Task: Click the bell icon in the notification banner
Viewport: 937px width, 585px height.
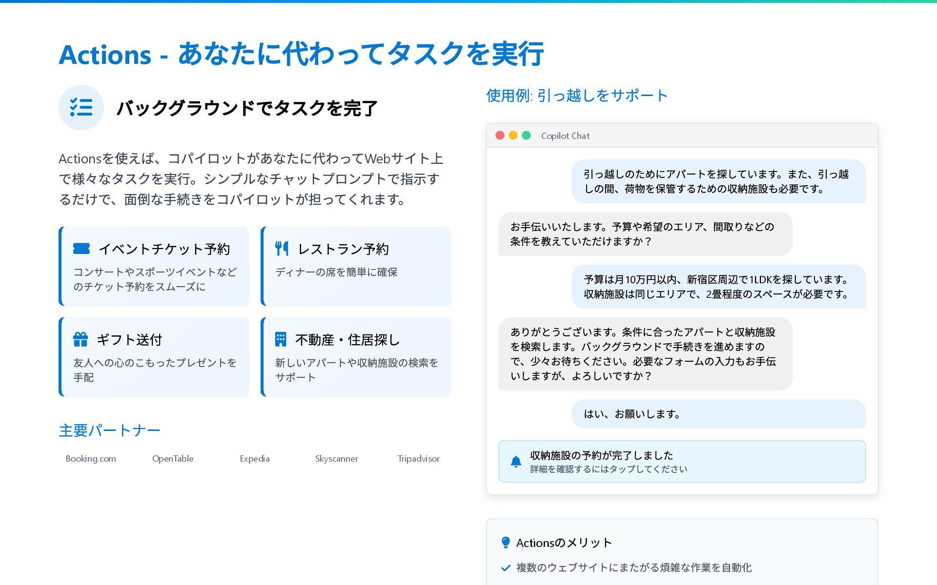Action: point(516,462)
